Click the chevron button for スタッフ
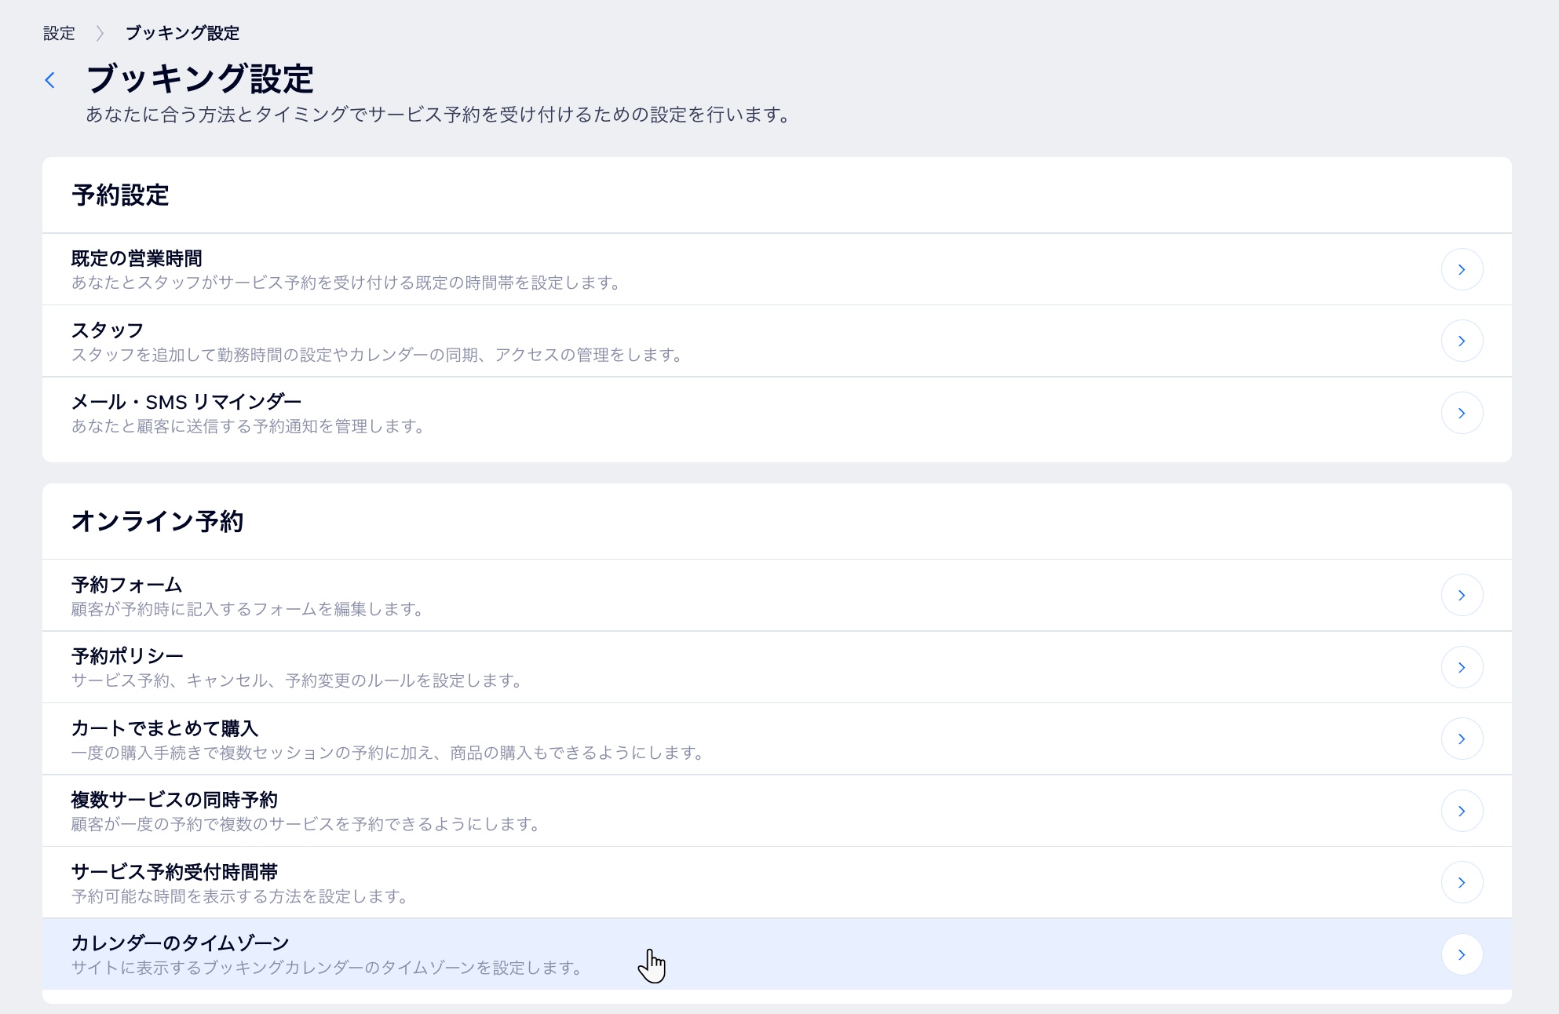Screen dimensions: 1559x1014 [1461, 341]
